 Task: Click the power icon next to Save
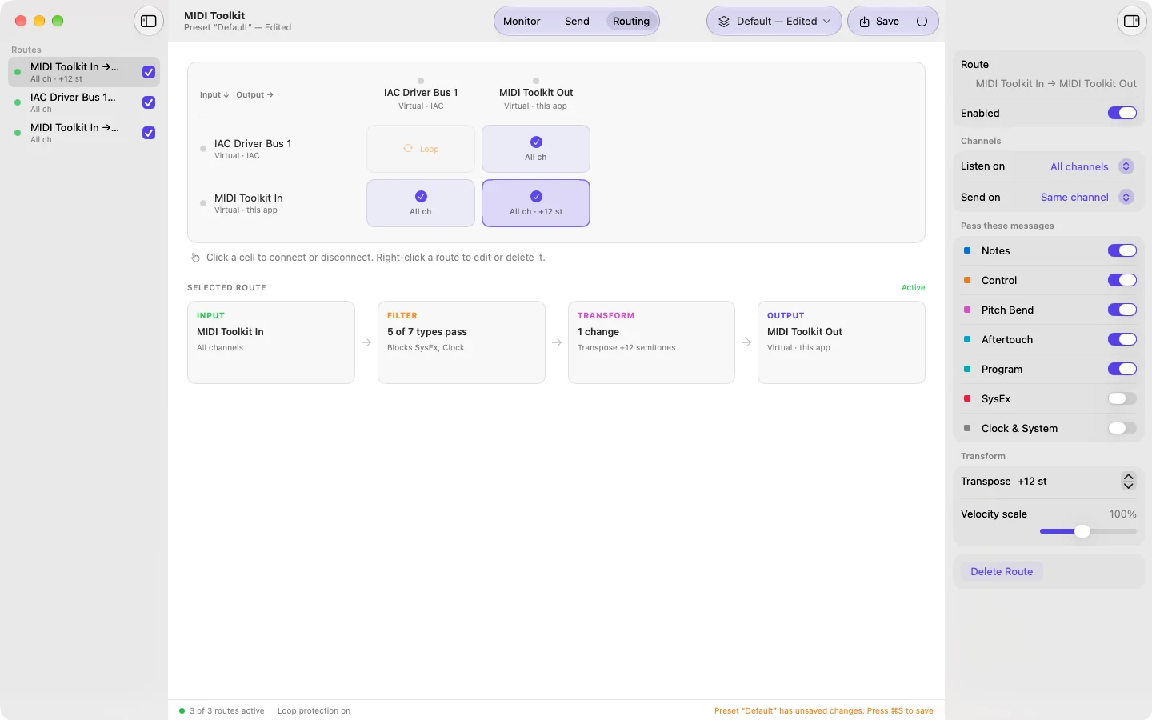tap(922, 22)
